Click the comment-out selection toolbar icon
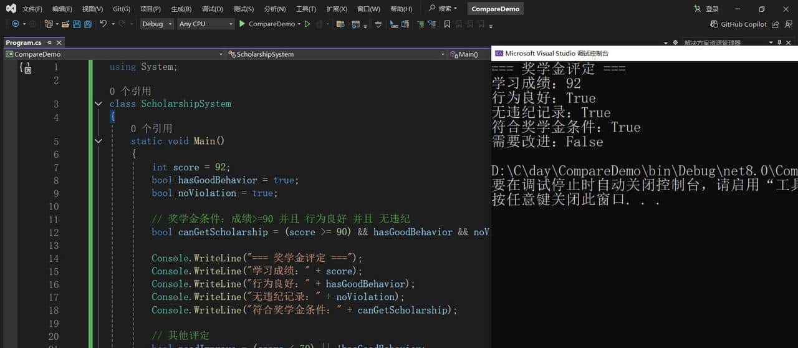 [x=420, y=24]
